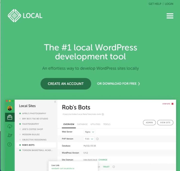Switch to the Database tab

pos(83,124)
